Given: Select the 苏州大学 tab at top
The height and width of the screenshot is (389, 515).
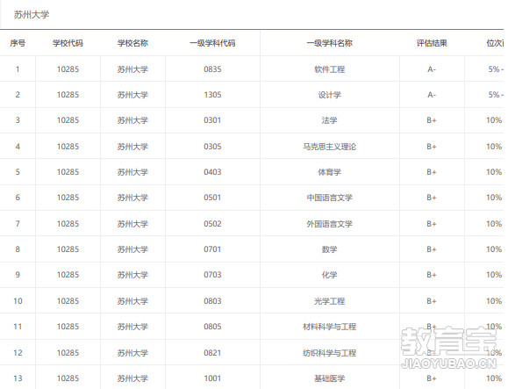Looking at the screenshot, I should 32,14.
